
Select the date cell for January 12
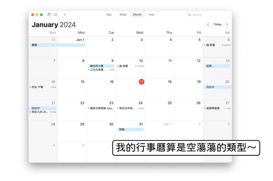(x=188, y=68)
